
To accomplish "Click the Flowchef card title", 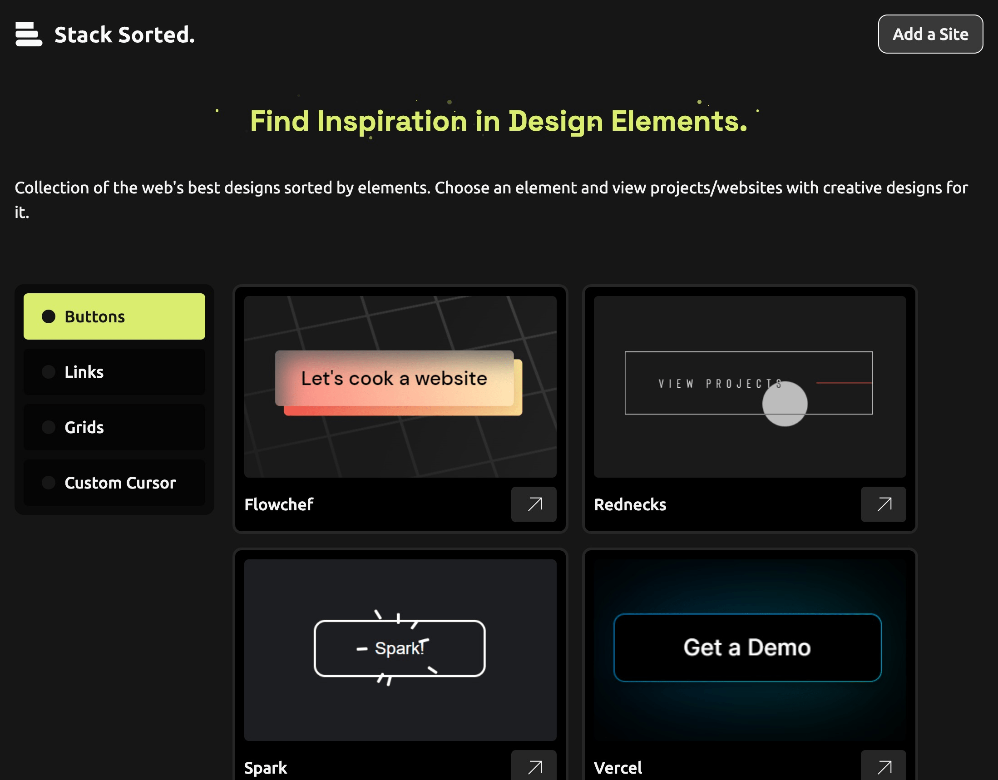I will pos(279,504).
